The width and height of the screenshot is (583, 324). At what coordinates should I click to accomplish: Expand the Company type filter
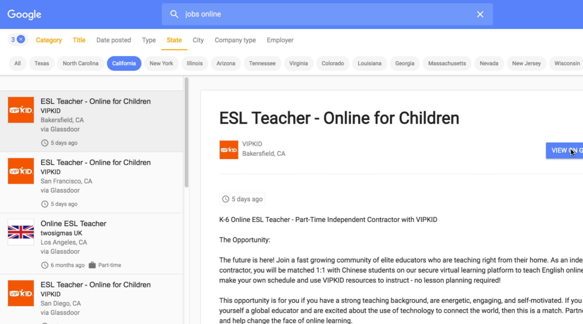235,40
